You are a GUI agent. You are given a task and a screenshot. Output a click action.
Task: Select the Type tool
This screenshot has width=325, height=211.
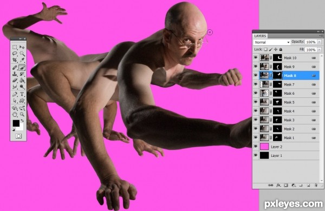22,94
